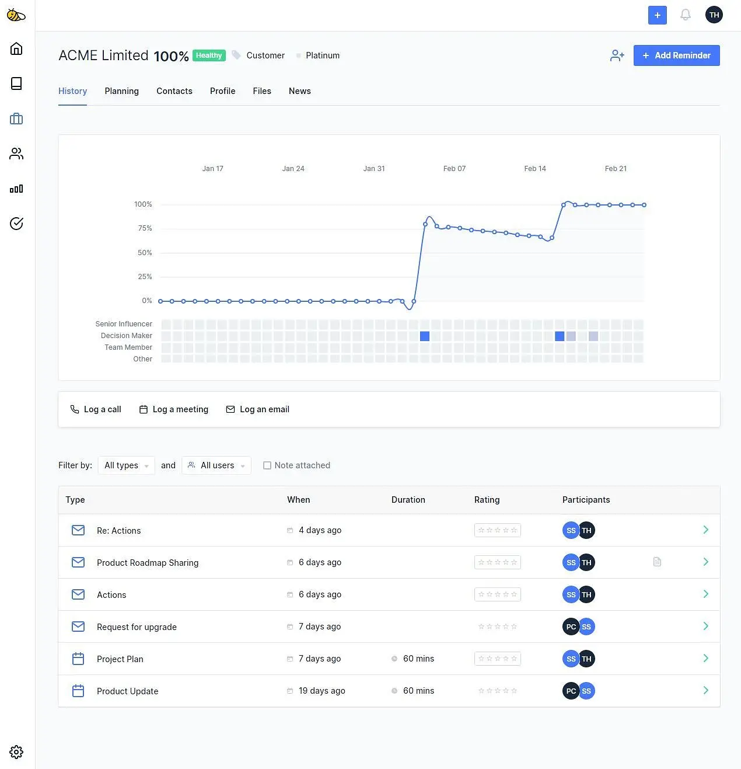Expand the Product Update row chevron
Image resolution: width=741 pixels, height=769 pixels.
[x=705, y=690]
